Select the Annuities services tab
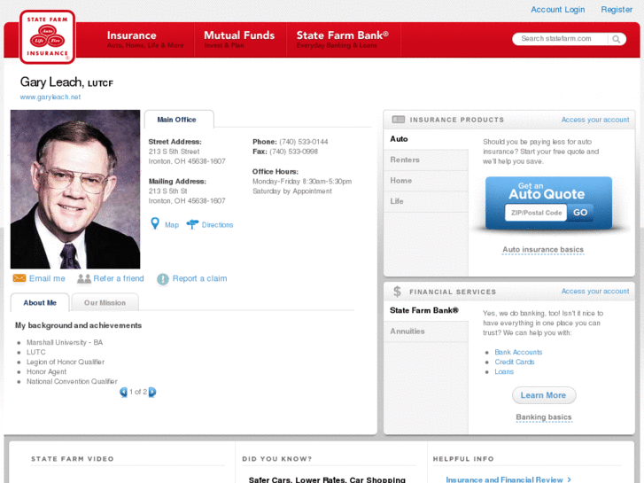The width and height of the screenshot is (644, 483). coord(426,331)
